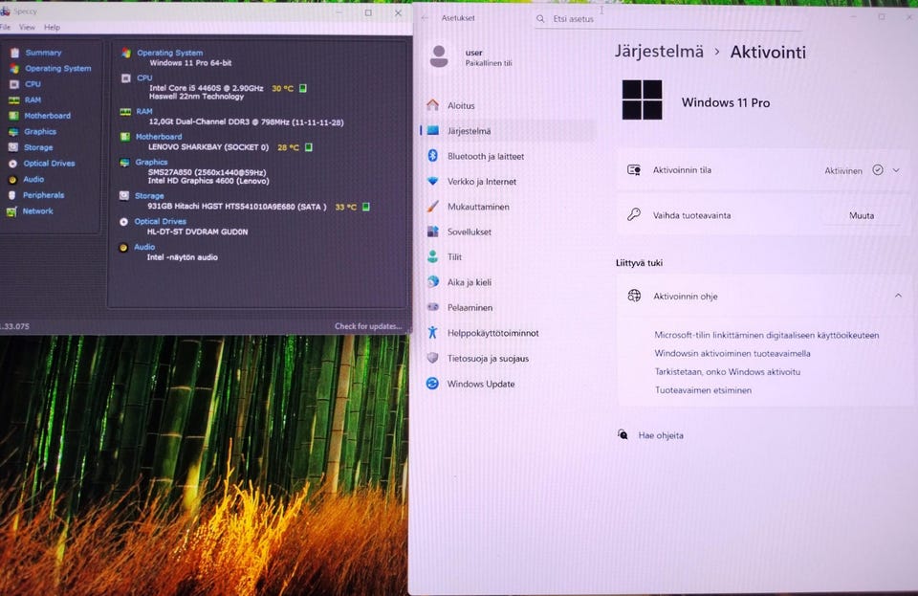
Task: Click the CPU temperature indicator icon
Action: click(303, 88)
